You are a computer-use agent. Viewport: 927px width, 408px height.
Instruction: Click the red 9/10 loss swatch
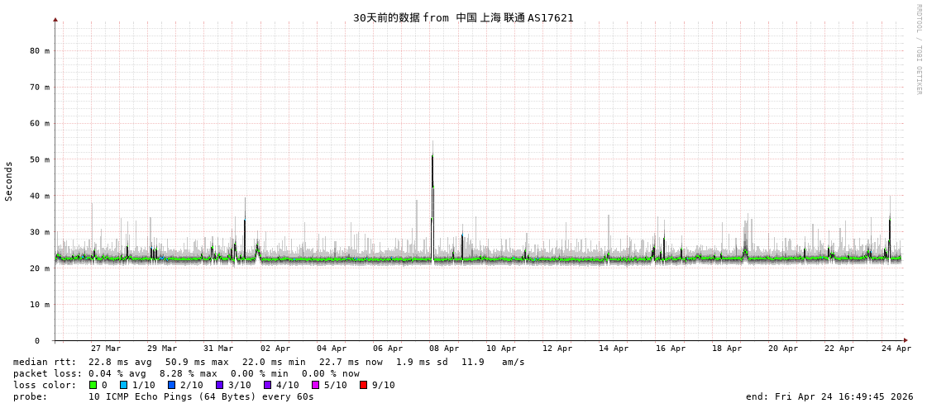pyautogui.click(x=363, y=385)
